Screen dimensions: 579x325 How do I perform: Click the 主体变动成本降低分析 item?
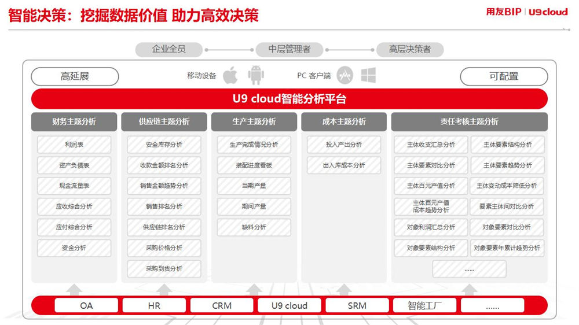coord(507,186)
